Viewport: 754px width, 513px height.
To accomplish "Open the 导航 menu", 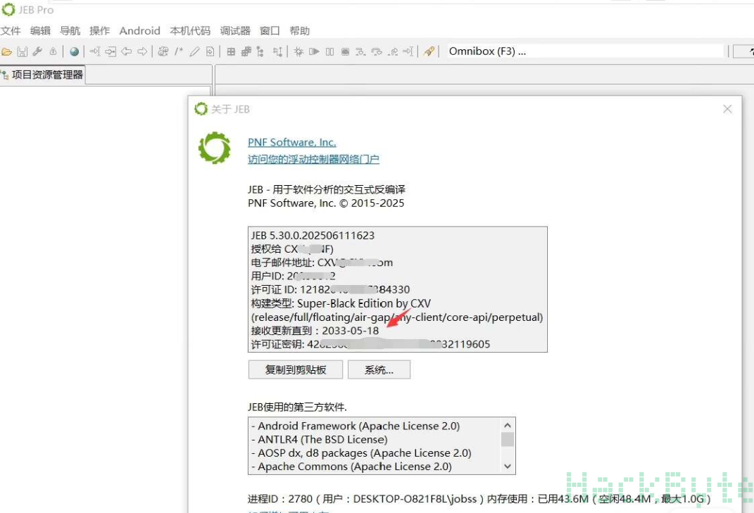I will pos(70,31).
